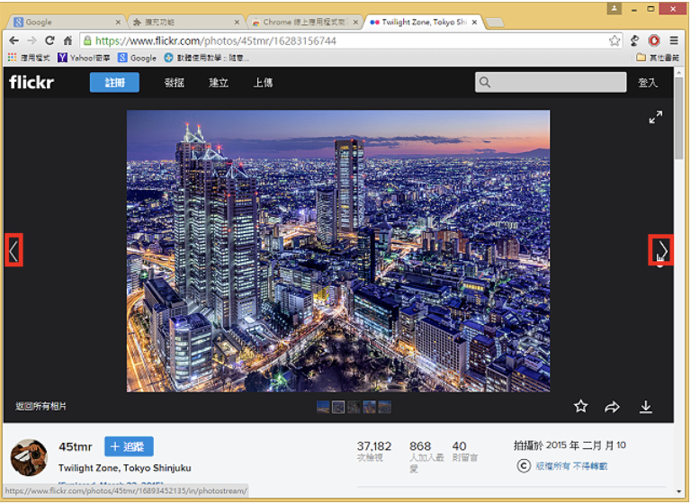
Task: Share the photo with the arrow icon
Action: point(612,407)
